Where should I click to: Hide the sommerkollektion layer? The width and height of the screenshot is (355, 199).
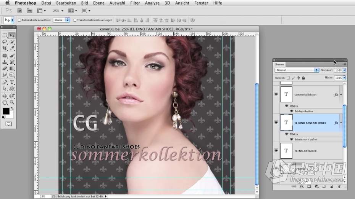tap(276, 94)
